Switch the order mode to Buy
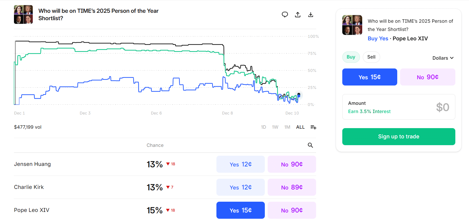Screen dimensions: 469x221 pyautogui.click(x=351, y=57)
